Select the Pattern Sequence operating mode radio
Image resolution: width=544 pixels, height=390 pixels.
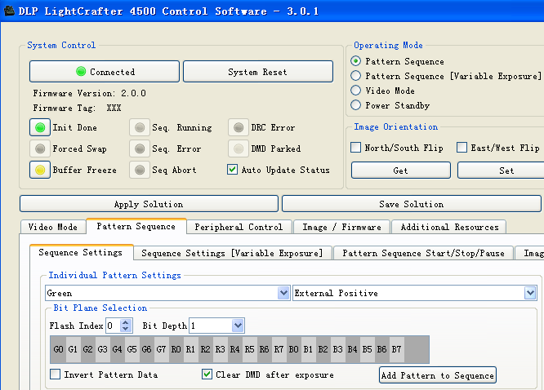tap(355, 61)
